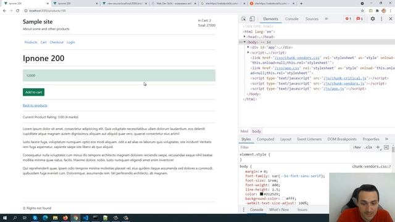Switch to the Elements tab

270,19
